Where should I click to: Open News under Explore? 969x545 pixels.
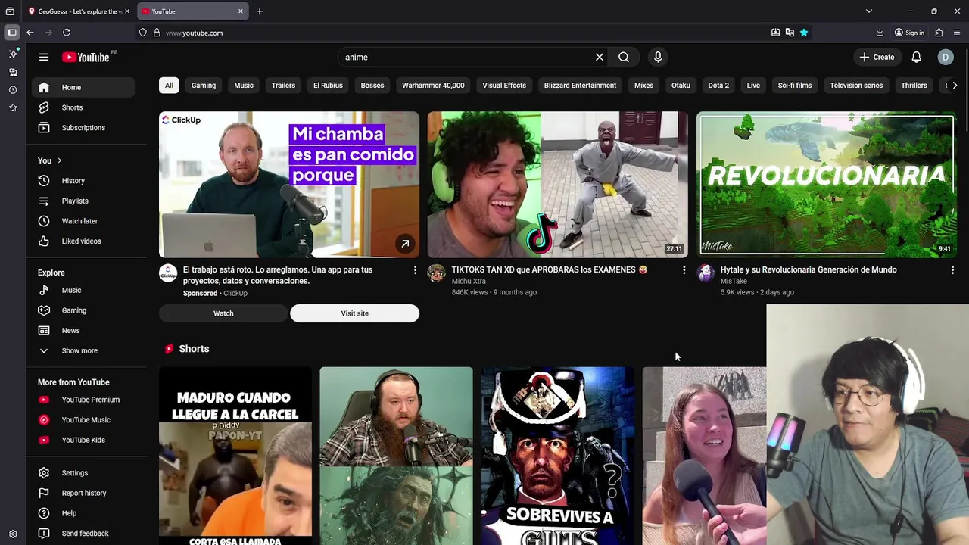click(x=83, y=331)
